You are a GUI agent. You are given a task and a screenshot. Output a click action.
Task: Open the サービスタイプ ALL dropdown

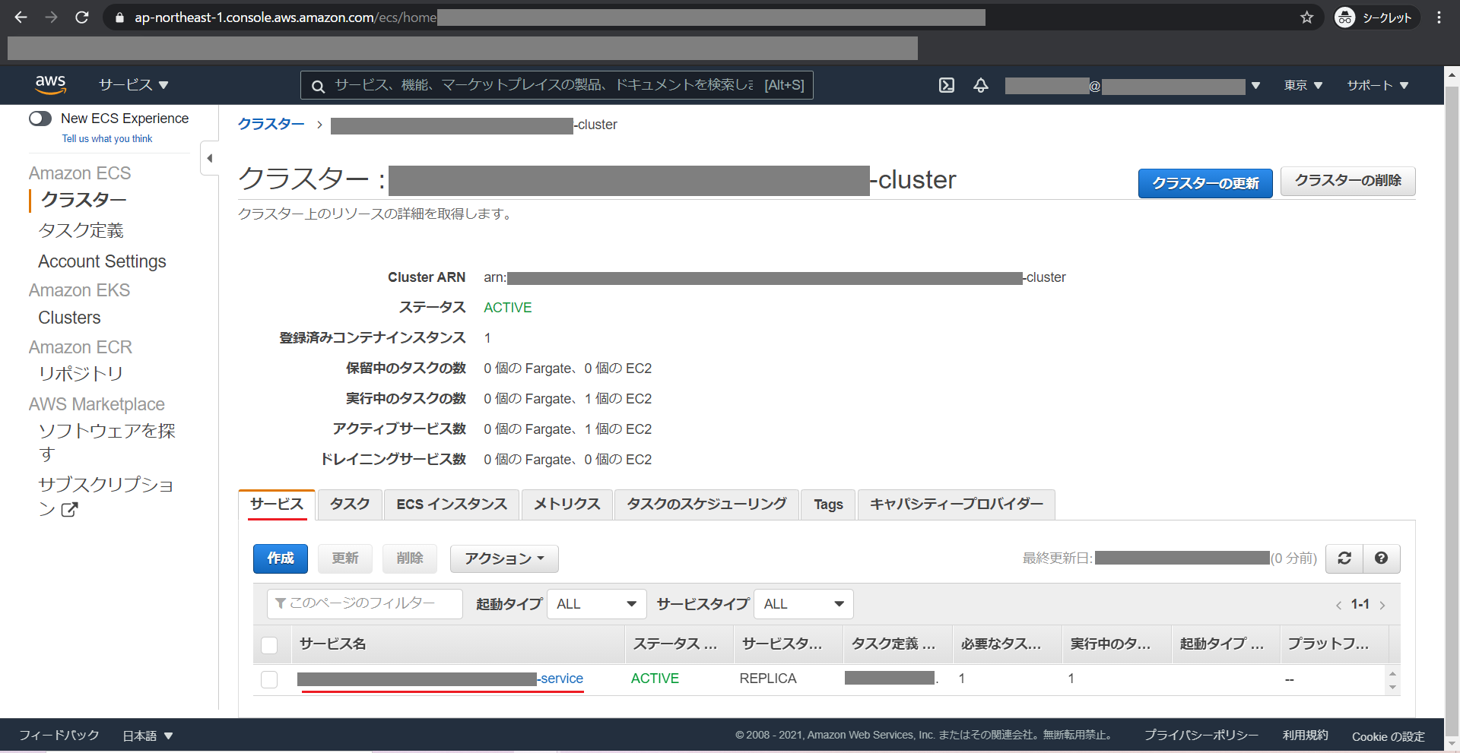click(804, 604)
